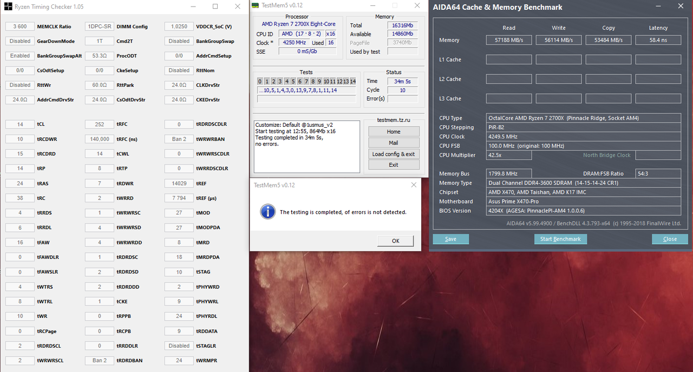Click the tFAW value 16
The image size is (693, 372).
20,243
